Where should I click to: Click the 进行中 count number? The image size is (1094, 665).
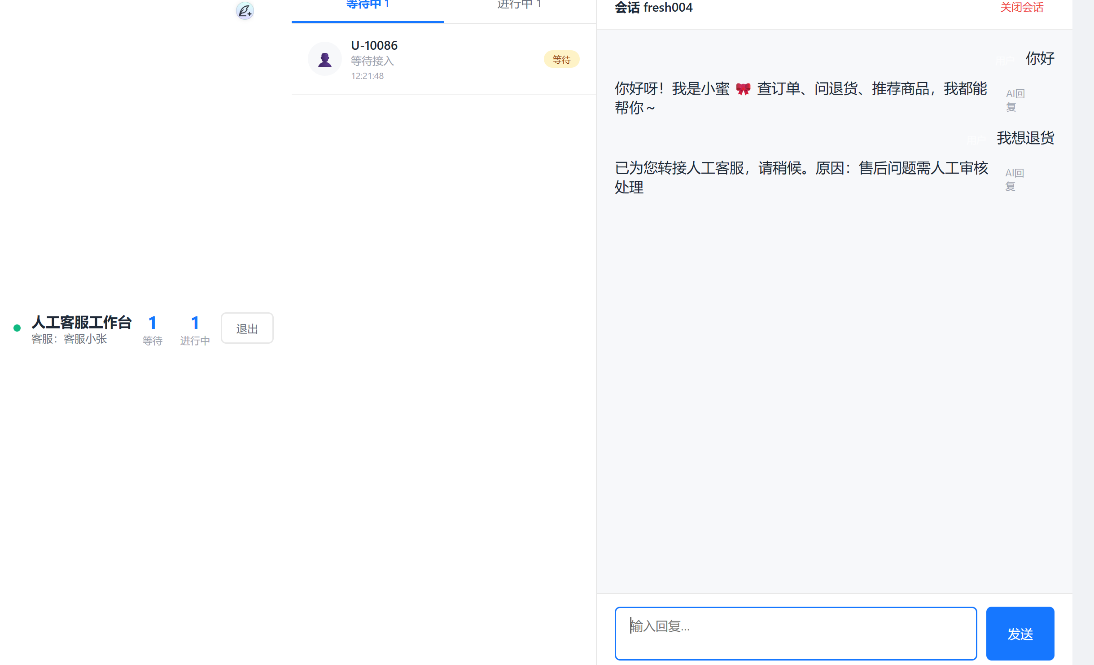(195, 323)
